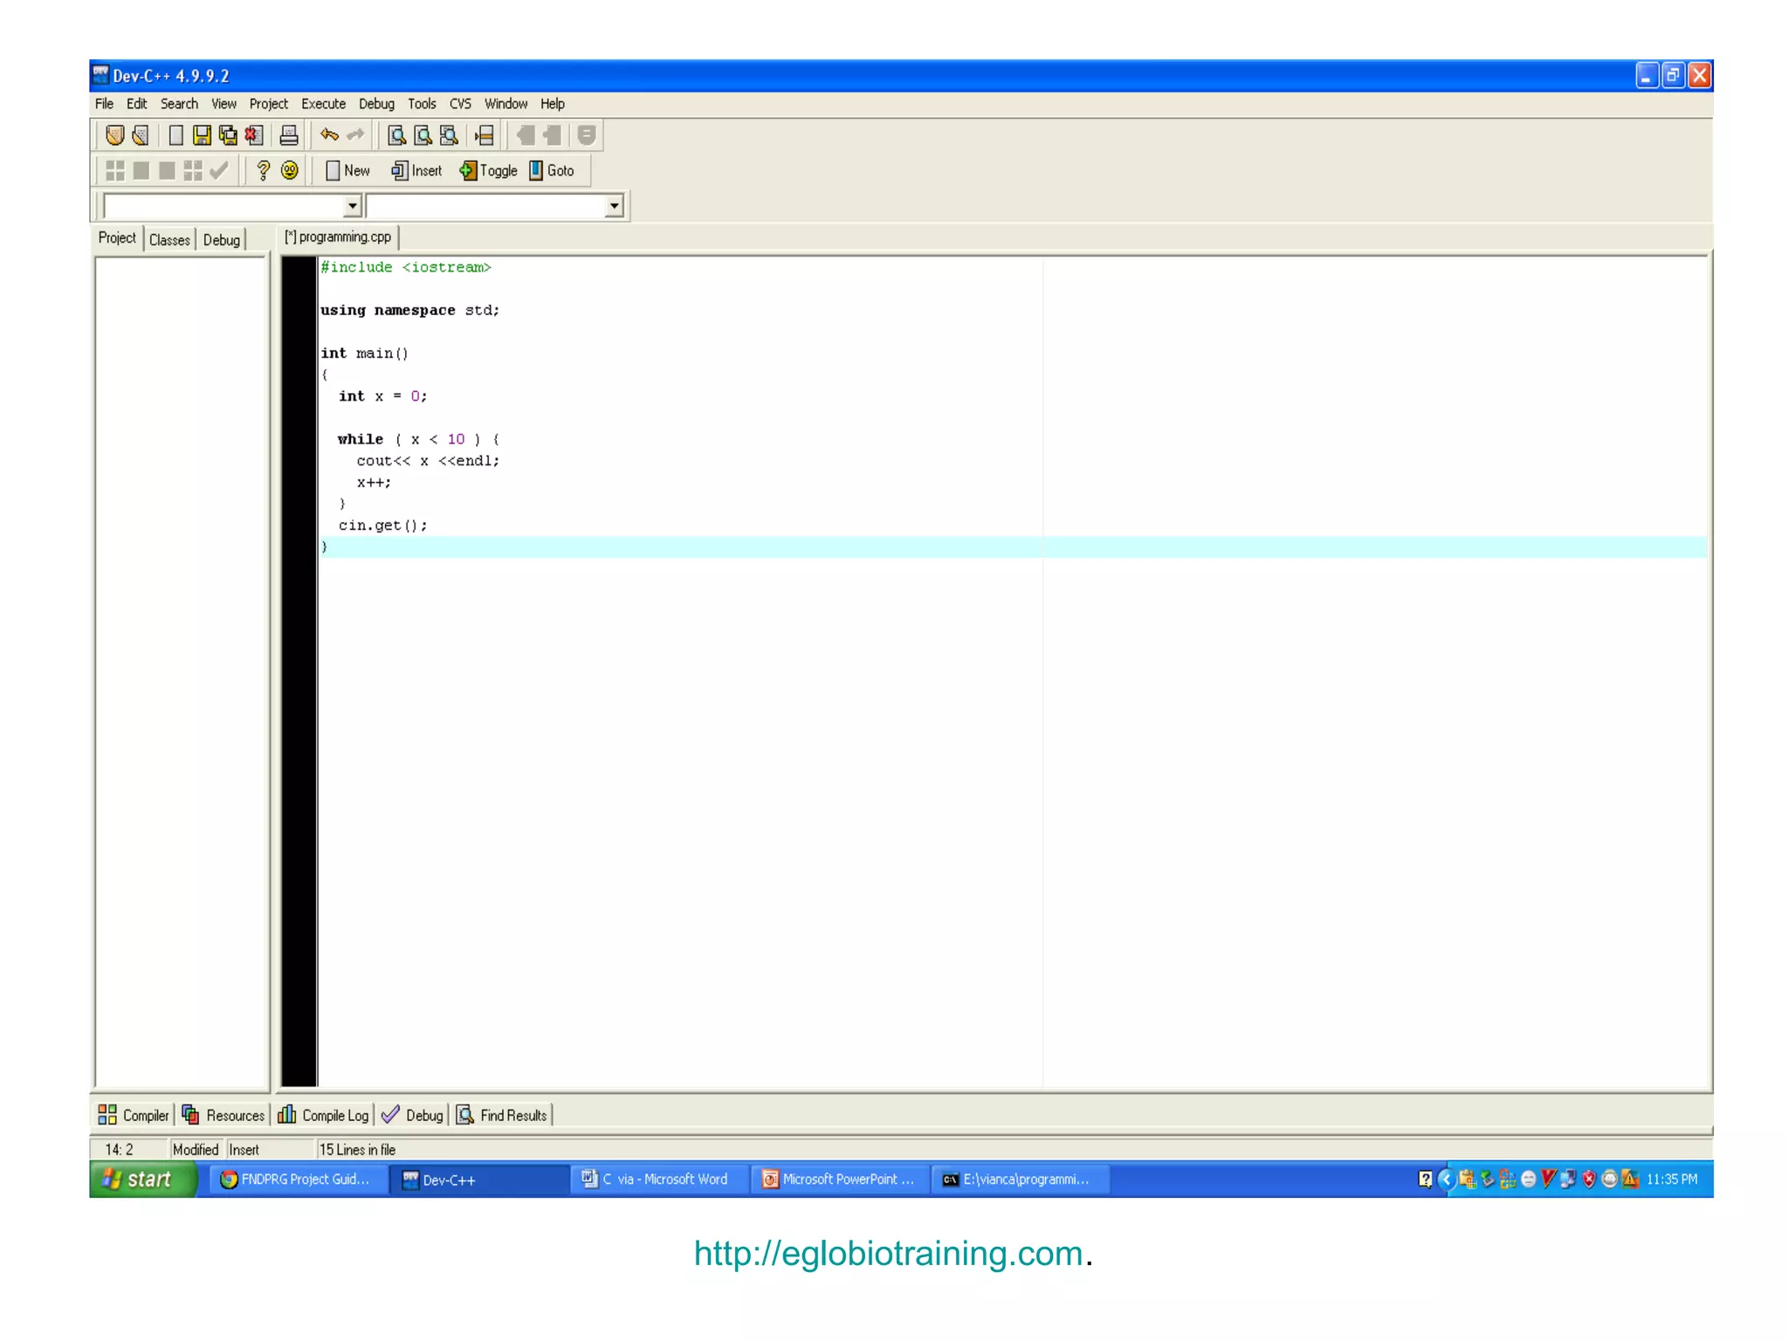
Task: Click the Save file floppy icon
Action: pyautogui.click(x=202, y=135)
